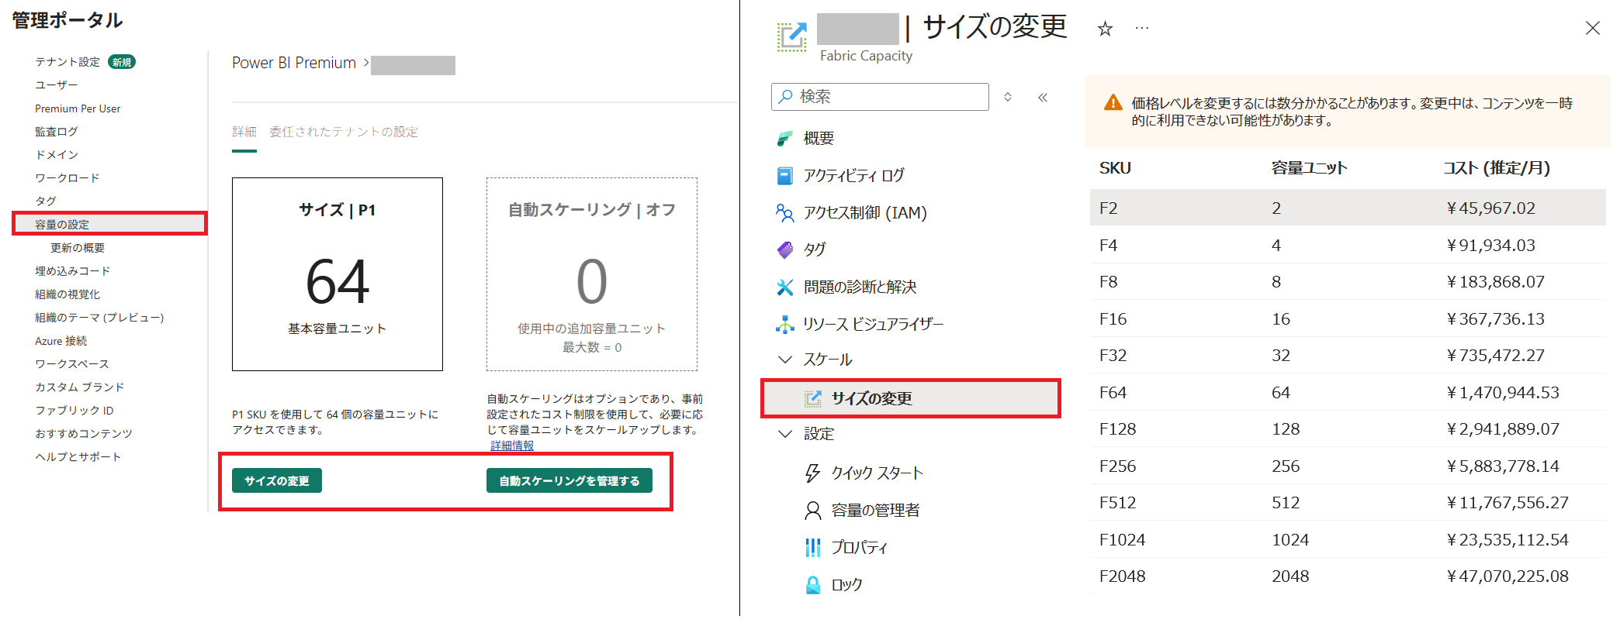Image resolution: width=1620 pixels, height=640 pixels.
Task: Click the 概要 overview icon
Action: [x=784, y=139]
